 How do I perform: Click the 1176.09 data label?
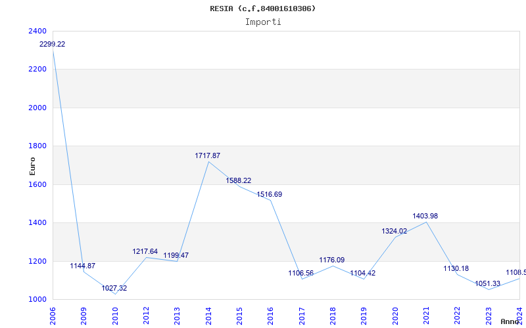point(332,260)
